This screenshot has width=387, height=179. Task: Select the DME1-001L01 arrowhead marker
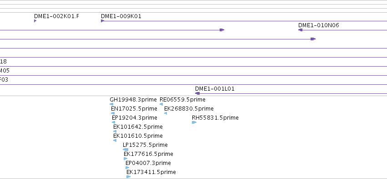point(197,93)
